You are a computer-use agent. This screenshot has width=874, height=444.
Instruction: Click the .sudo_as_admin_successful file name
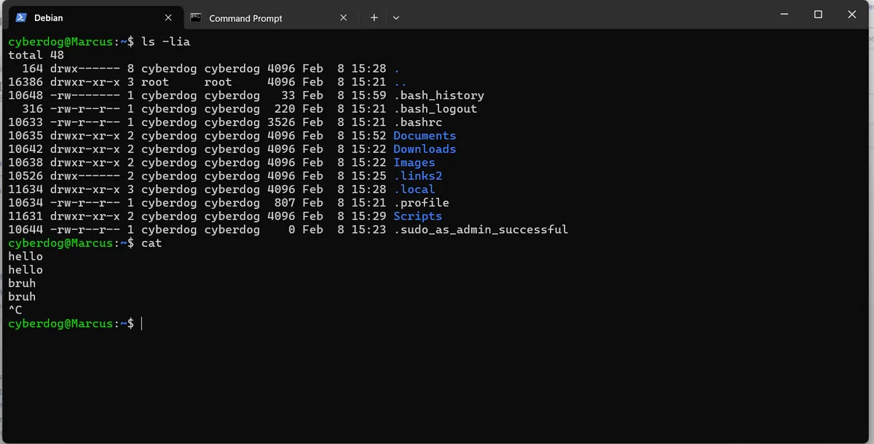[481, 229]
